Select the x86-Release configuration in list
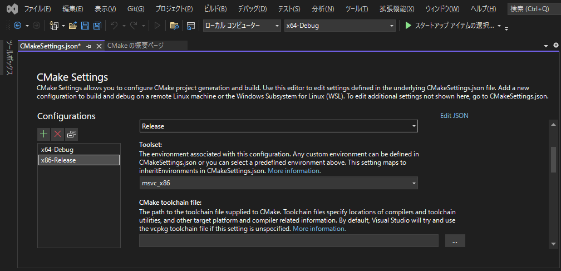The height and width of the screenshot is (271, 561). pyautogui.click(x=78, y=160)
